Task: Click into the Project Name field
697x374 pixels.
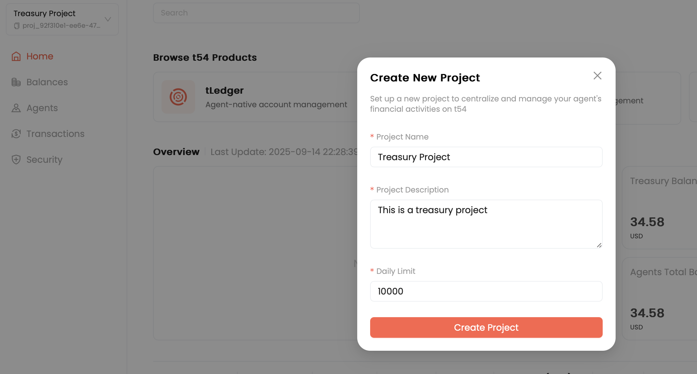Action: [486, 157]
